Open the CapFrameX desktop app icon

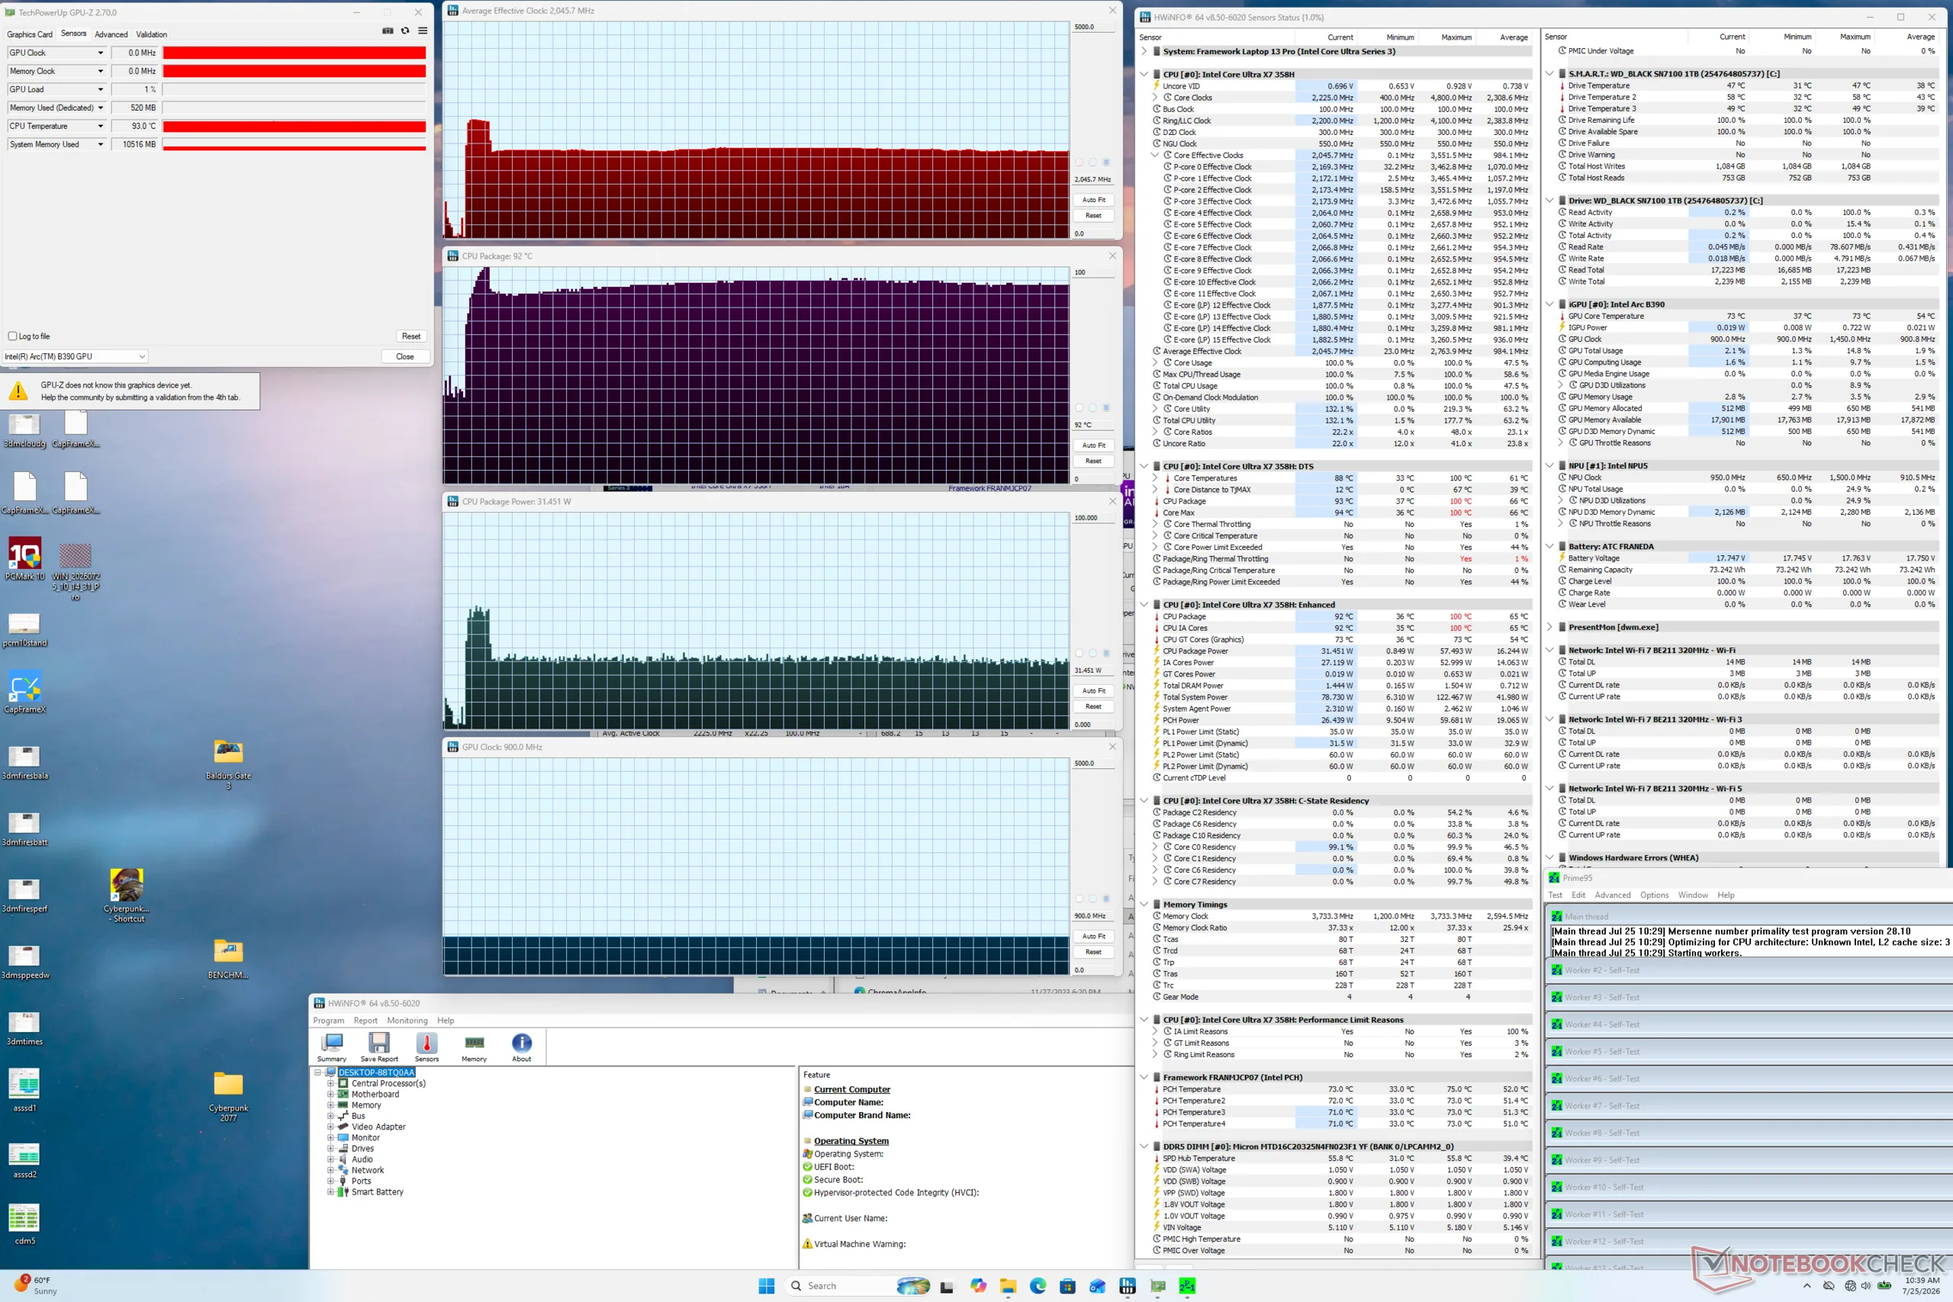coord(25,692)
